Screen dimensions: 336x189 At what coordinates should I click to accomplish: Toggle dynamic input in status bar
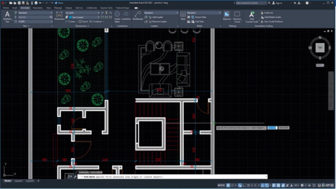tap(240, 185)
